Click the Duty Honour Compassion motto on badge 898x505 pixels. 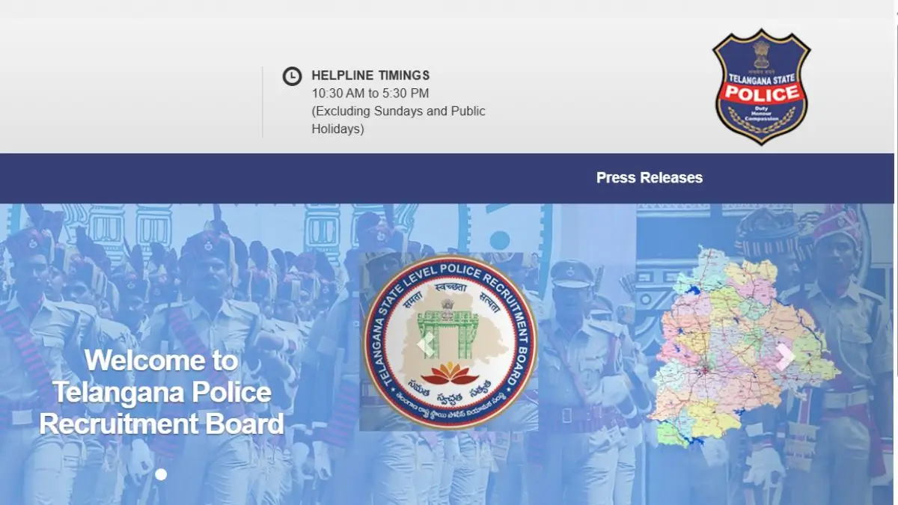761,113
